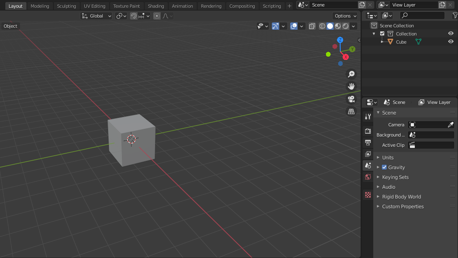
Task: Open the snapping options dropdown
Action: [x=144, y=16]
